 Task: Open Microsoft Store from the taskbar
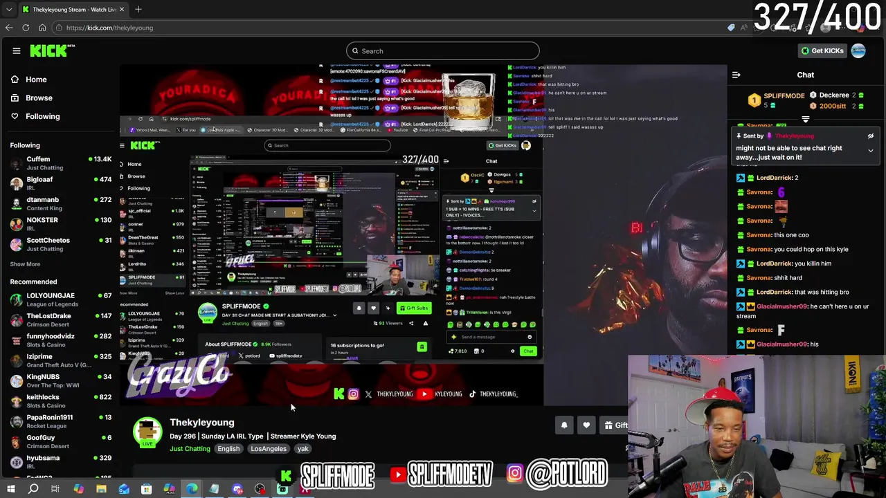(146, 489)
